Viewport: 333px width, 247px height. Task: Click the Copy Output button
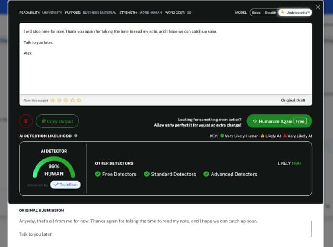[57, 121]
